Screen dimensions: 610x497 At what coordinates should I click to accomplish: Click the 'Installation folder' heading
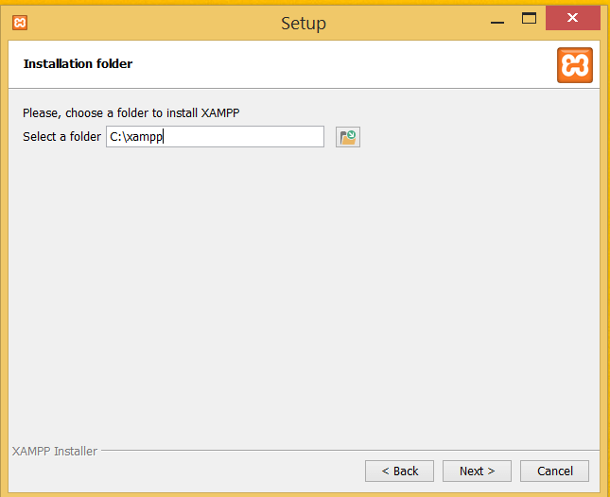click(78, 63)
